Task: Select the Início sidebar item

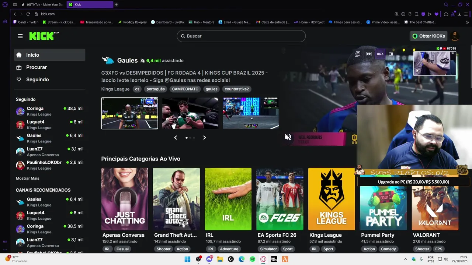Action: (50, 55)
